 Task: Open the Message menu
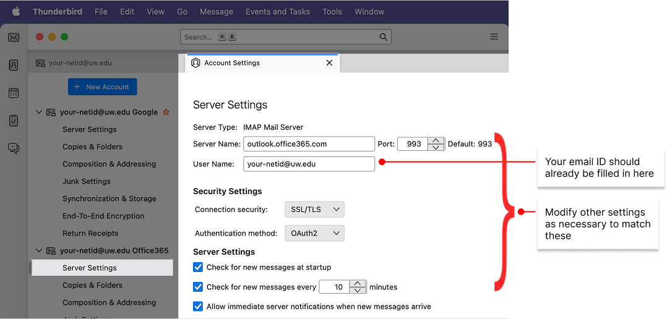click(x=217, y=12)
